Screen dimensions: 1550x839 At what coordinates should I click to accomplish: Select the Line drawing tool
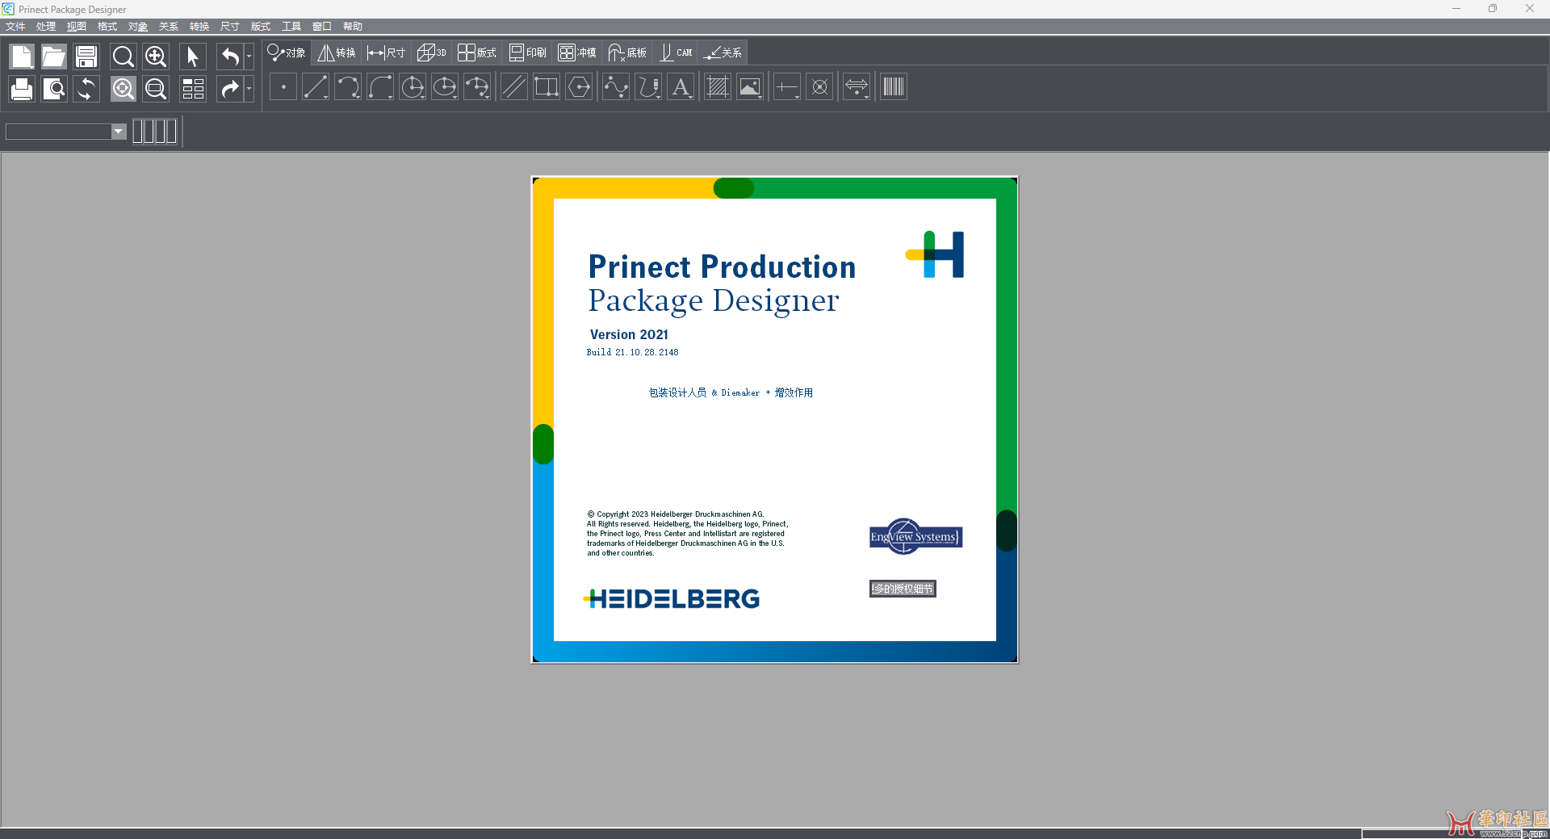[x=316, y=87]
